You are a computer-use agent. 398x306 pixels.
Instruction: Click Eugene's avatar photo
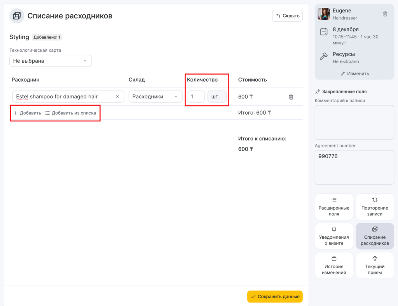click(323, 14)
